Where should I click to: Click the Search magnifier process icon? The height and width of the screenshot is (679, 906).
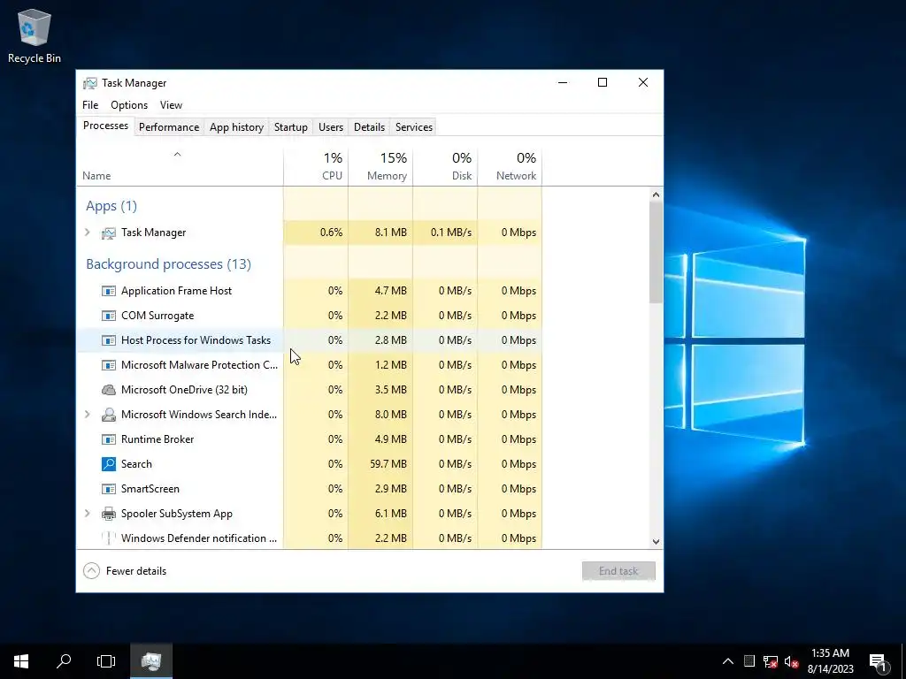coord(109,464)
